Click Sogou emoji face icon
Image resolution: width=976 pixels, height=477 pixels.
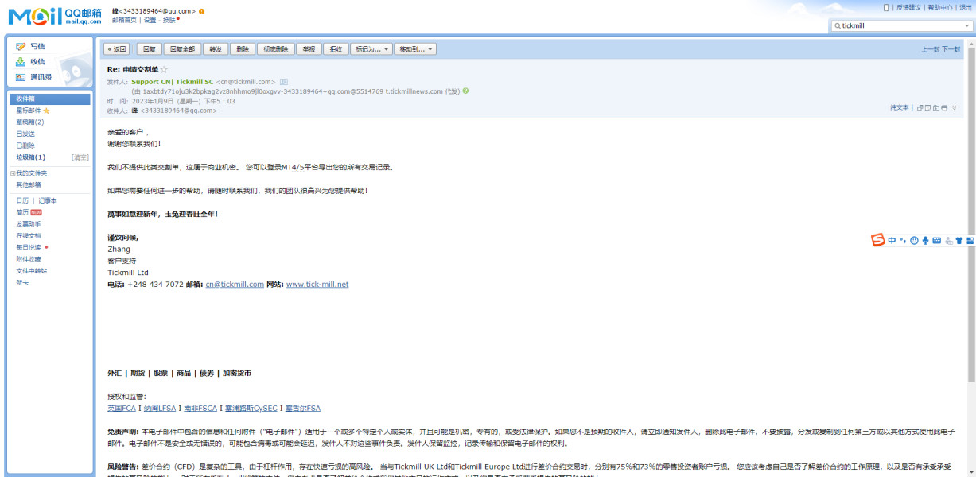click(x=914, y=240)
